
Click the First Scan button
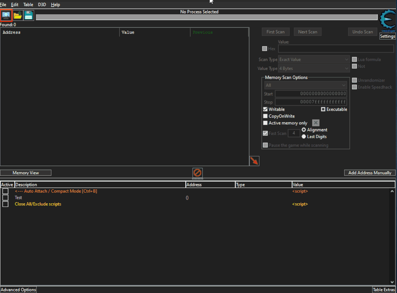(276, 32)
